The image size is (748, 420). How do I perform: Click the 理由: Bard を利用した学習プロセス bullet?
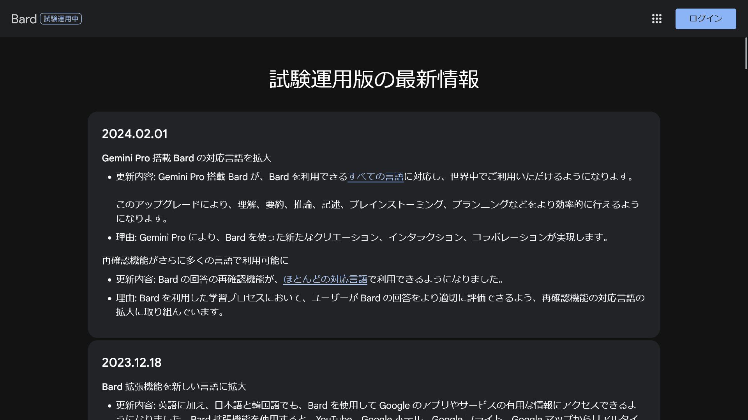[380, 305]
